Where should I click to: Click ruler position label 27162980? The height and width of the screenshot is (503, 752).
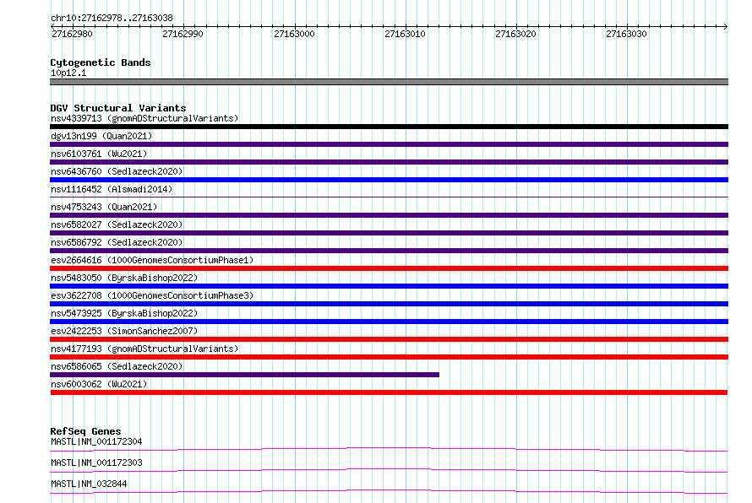click(x=72, y=34)
